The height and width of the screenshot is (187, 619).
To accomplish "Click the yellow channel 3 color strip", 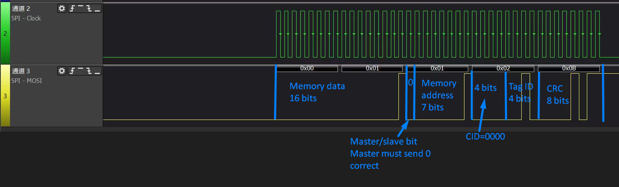I will (x=5, y=96).
